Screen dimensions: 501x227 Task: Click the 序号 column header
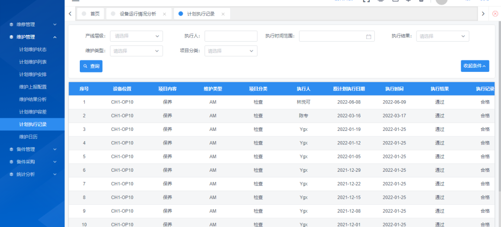84,89
